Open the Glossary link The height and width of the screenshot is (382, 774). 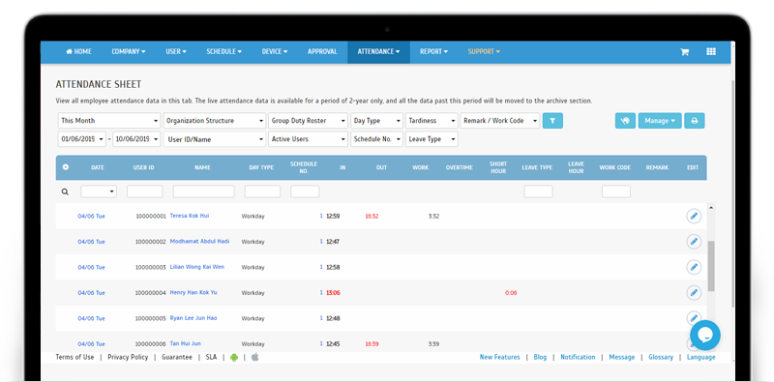(661, 357)
